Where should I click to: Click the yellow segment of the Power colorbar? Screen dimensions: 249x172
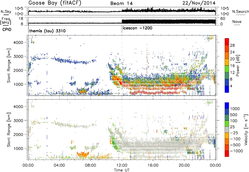[227, 62]
